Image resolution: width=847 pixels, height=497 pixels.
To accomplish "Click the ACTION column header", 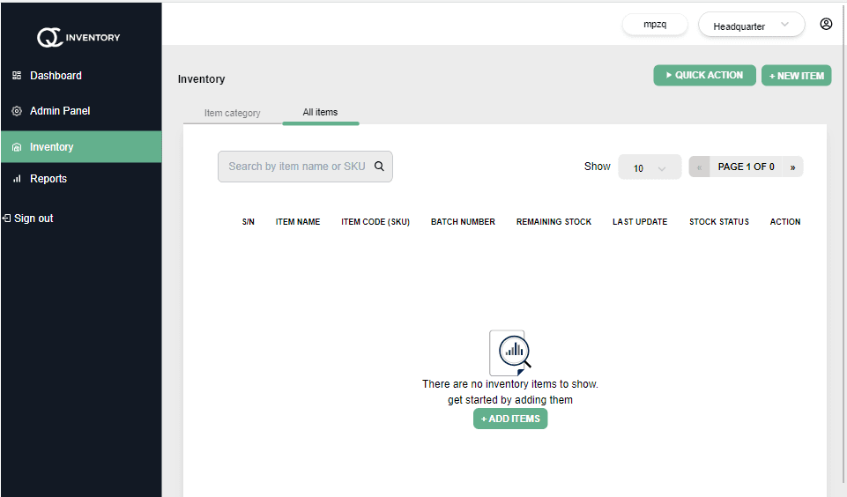I will [785, 221].
